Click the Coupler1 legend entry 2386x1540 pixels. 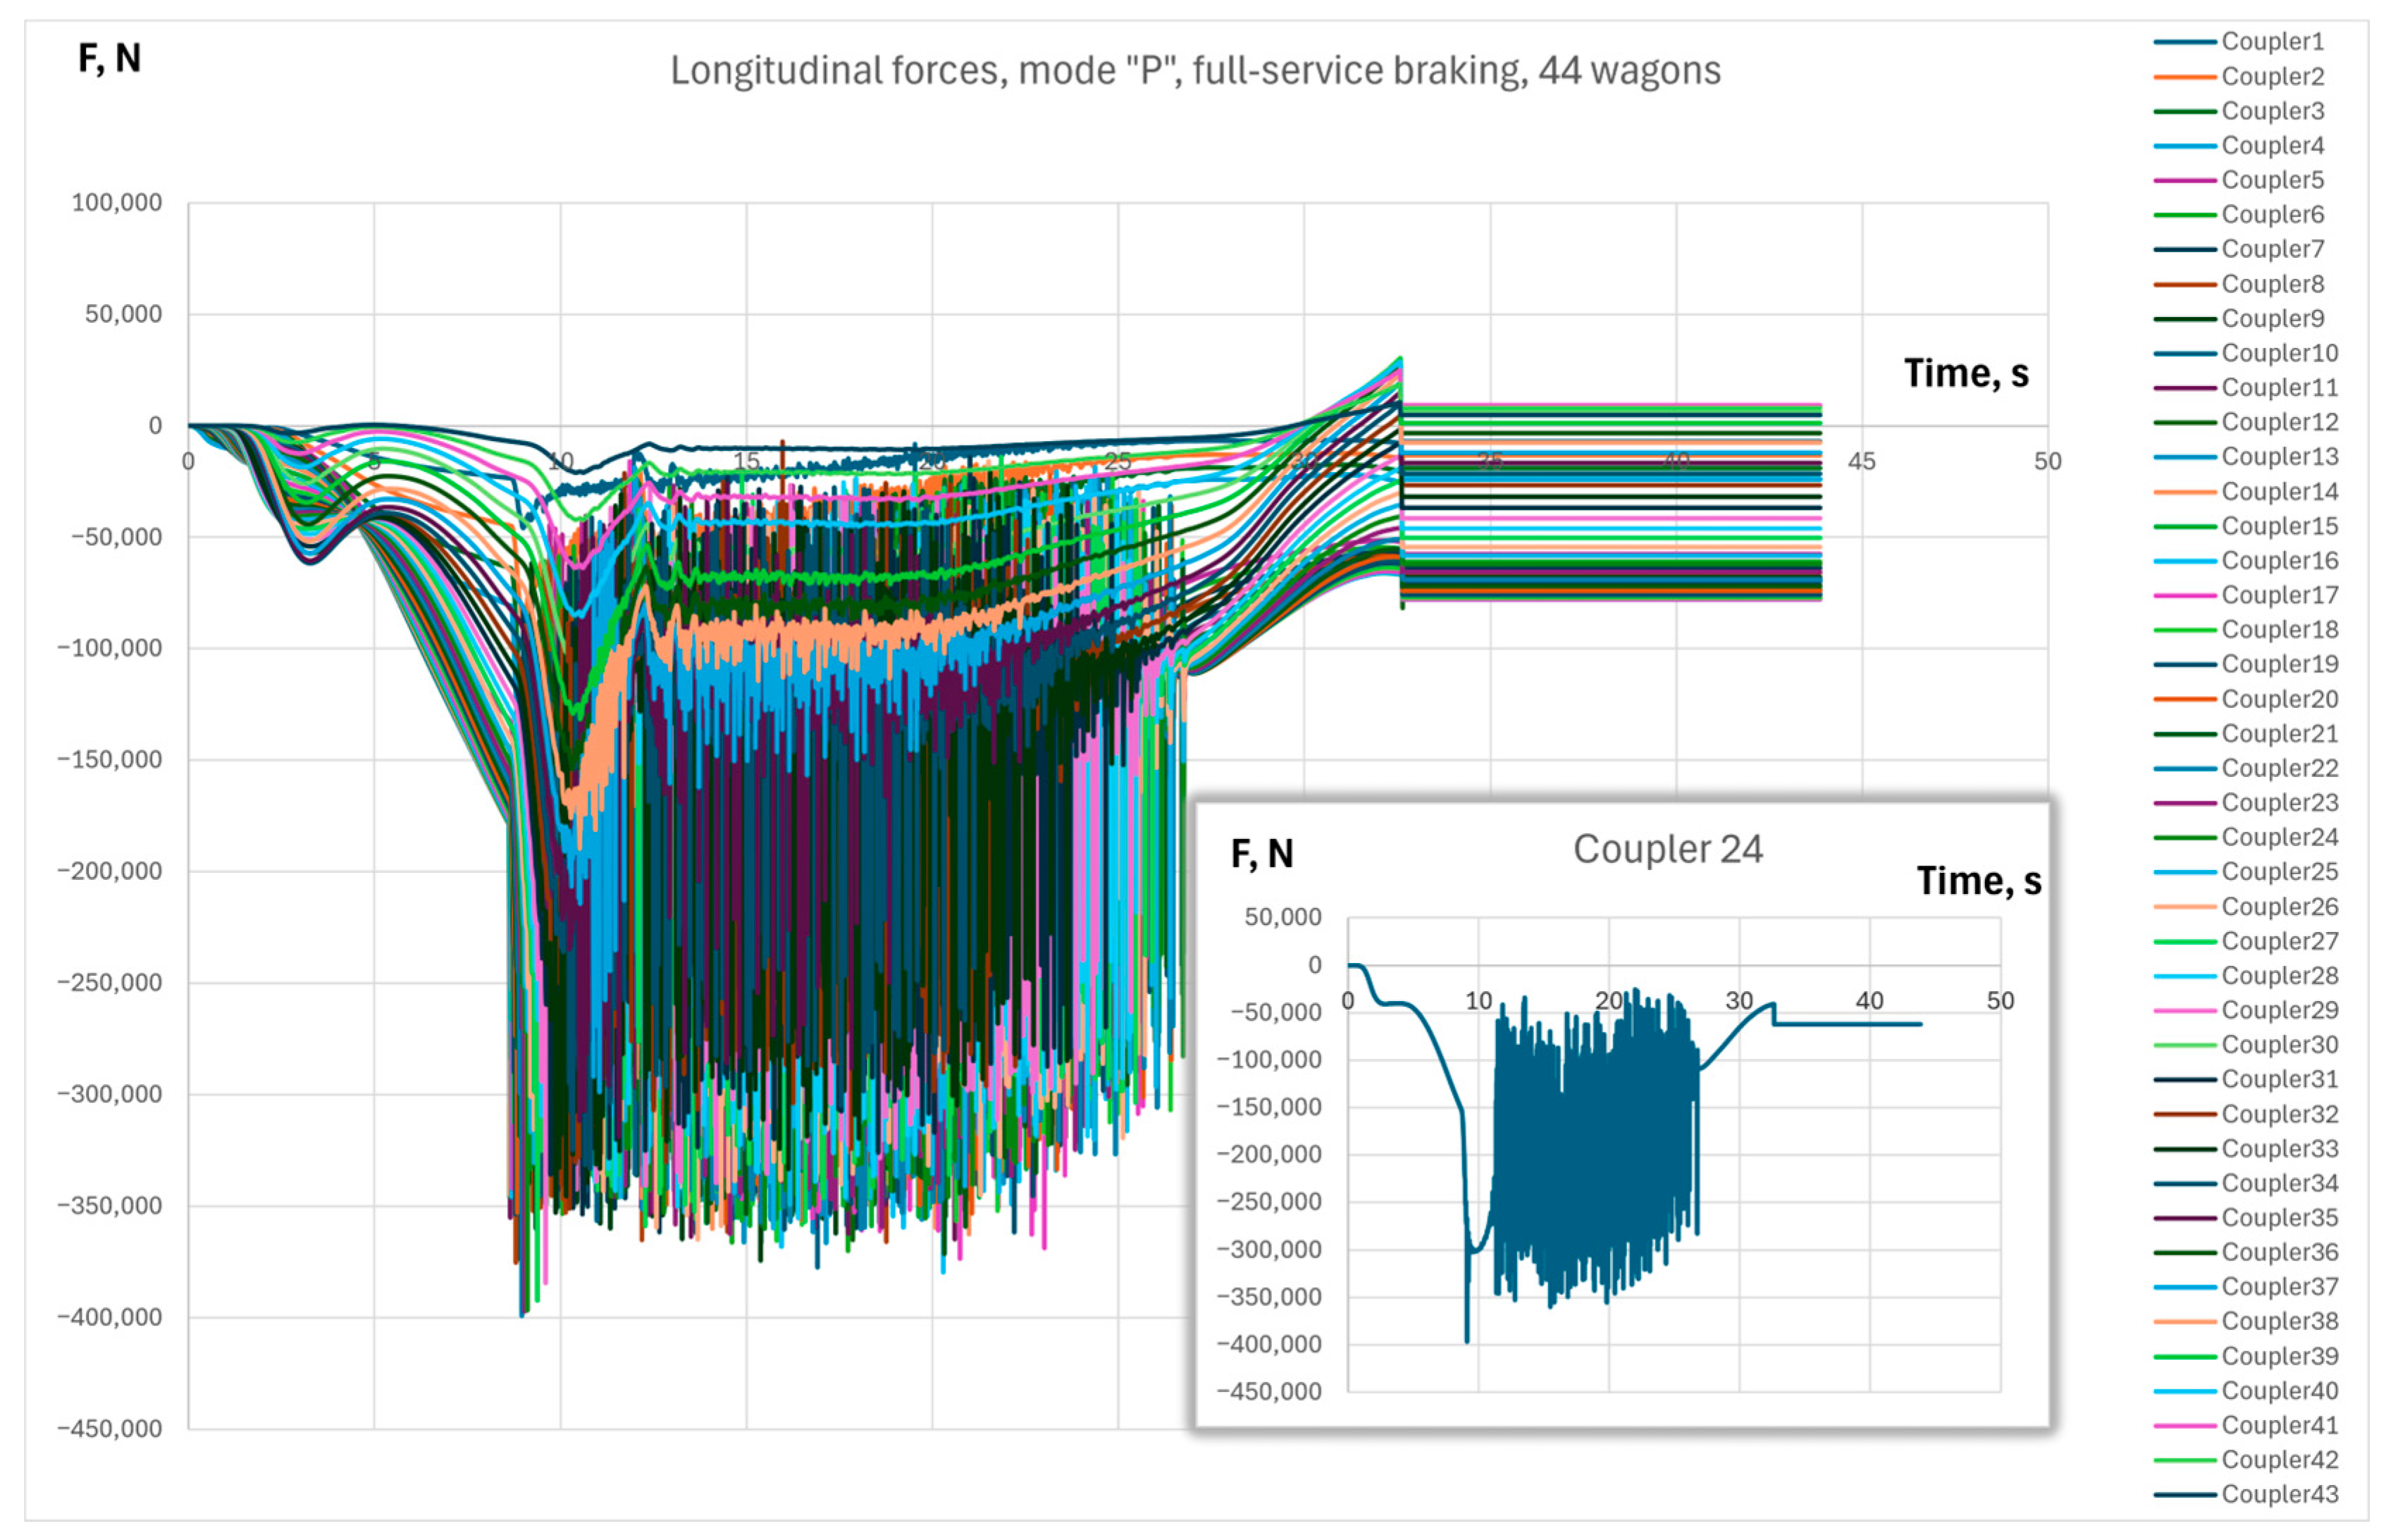tap(2272, 42)
